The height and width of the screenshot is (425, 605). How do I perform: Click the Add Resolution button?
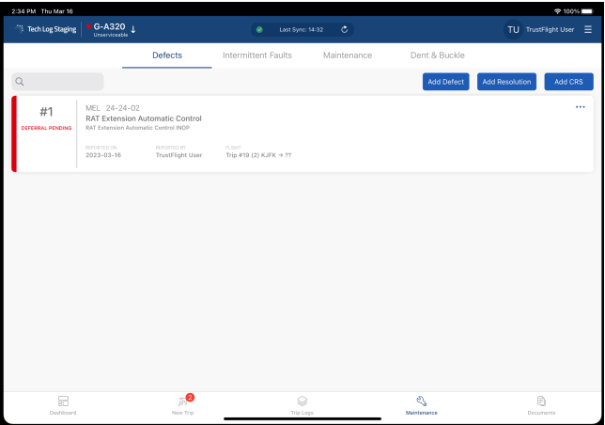tap(507, 82)
